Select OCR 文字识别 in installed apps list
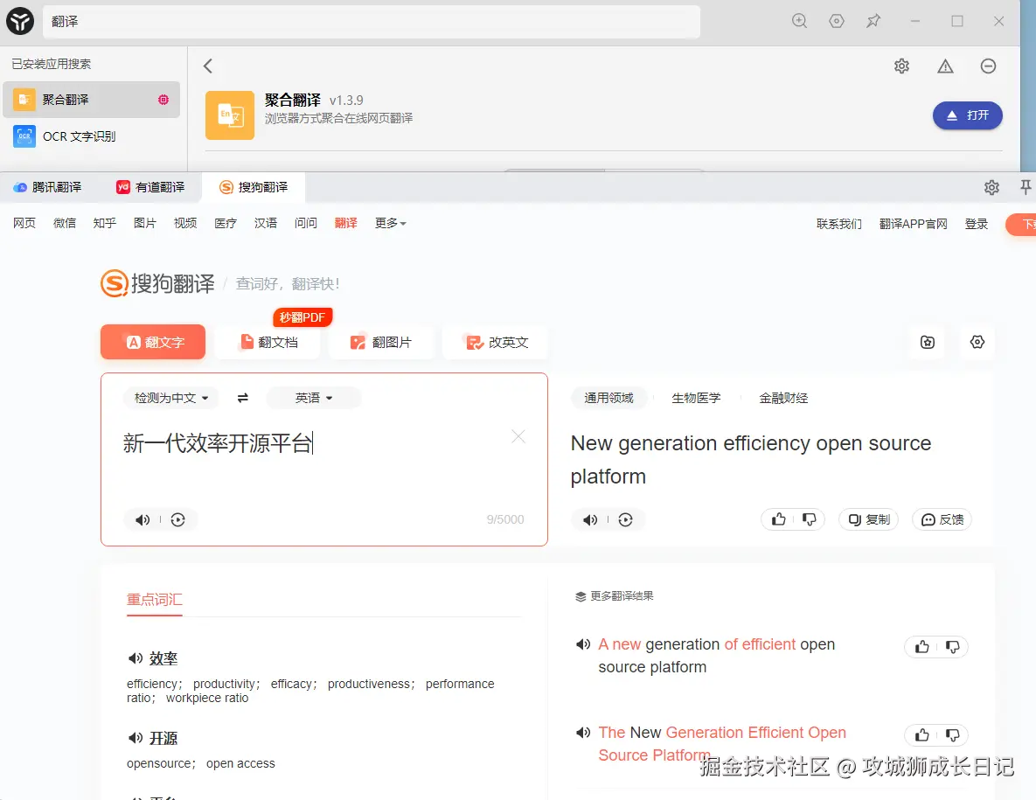The width and height of the screenshot is (1036, 800). [x=91, y=136]
